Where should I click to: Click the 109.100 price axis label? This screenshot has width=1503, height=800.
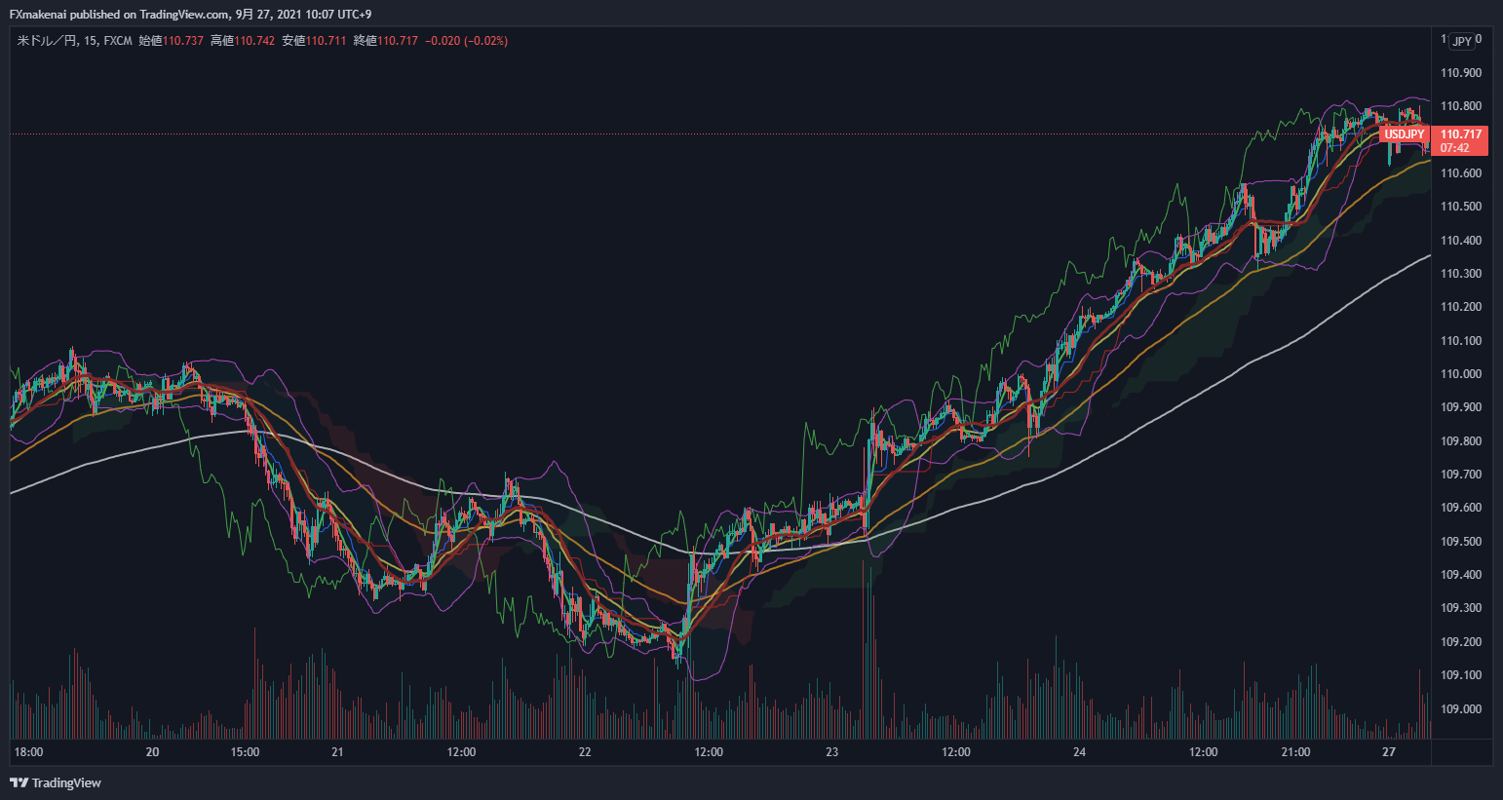[1461, 675]
